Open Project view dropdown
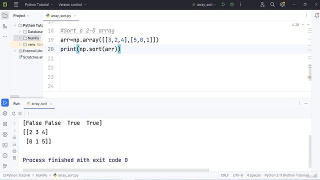 (21, 15)
